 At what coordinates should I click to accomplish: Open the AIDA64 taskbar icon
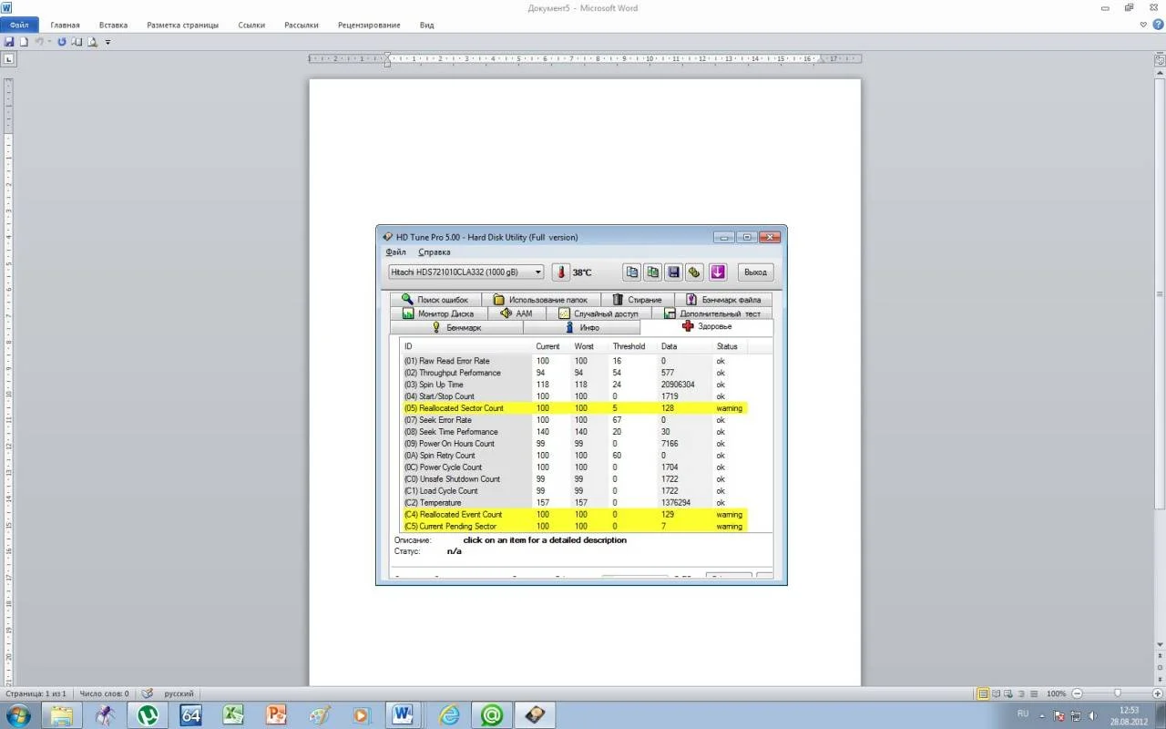190,715
